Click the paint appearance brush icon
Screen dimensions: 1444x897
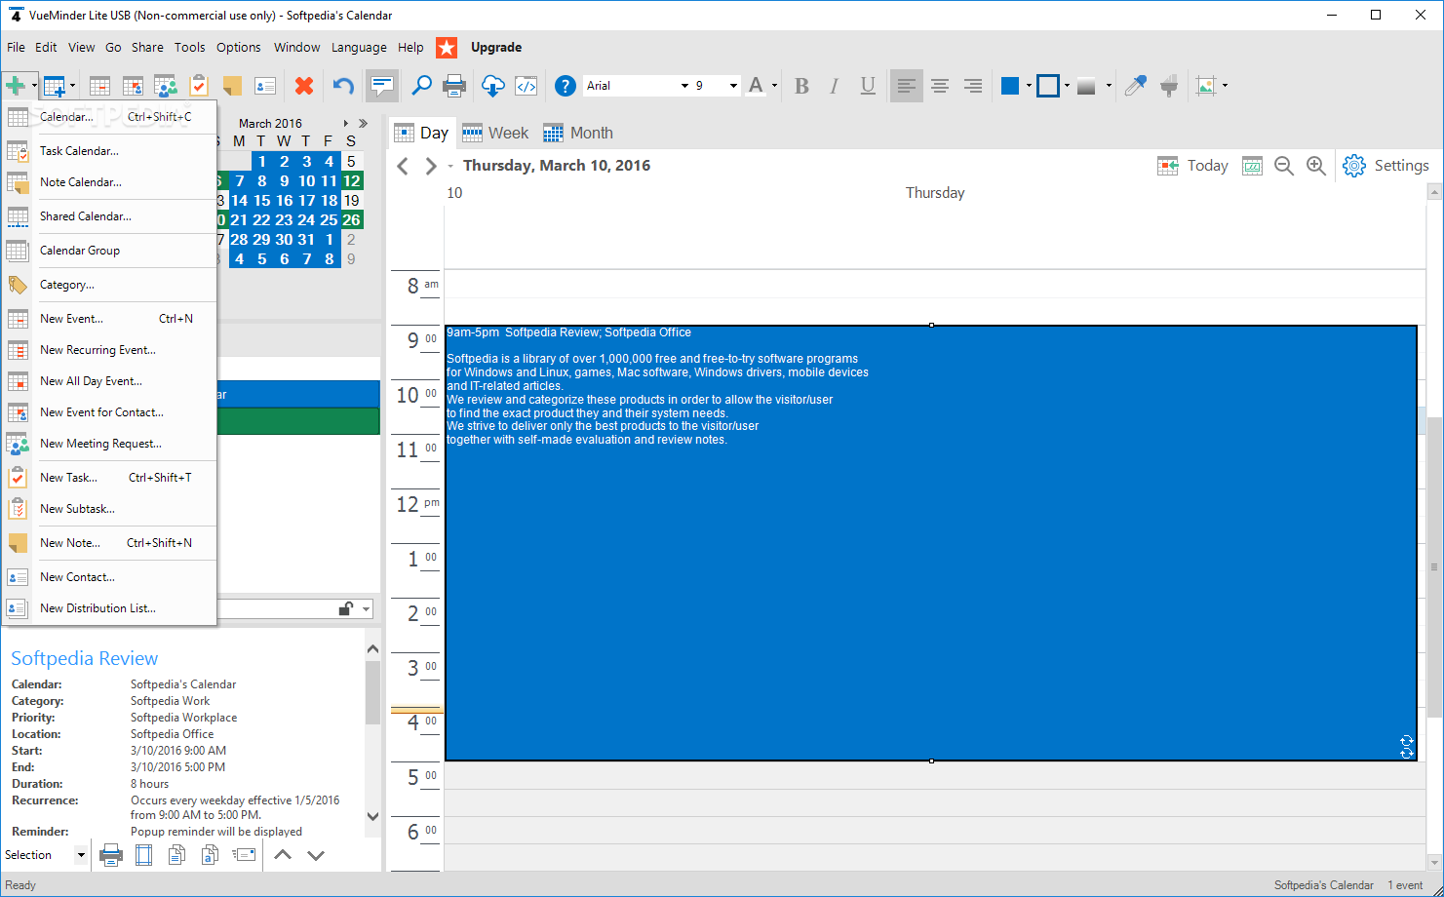[x=1169, y=86]
